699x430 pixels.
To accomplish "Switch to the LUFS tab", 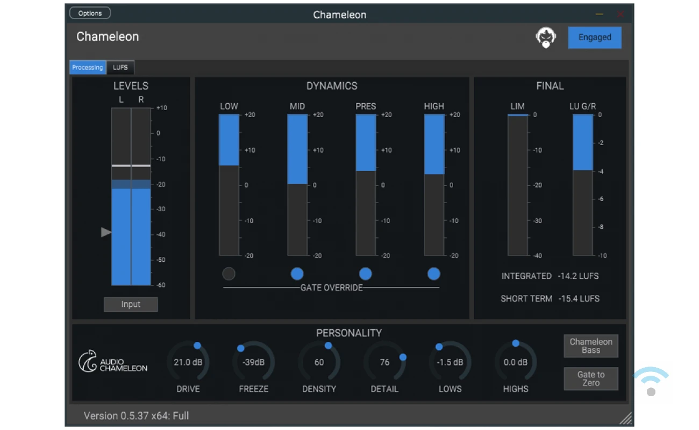I will pyautogui.click(x=120, y=68).
